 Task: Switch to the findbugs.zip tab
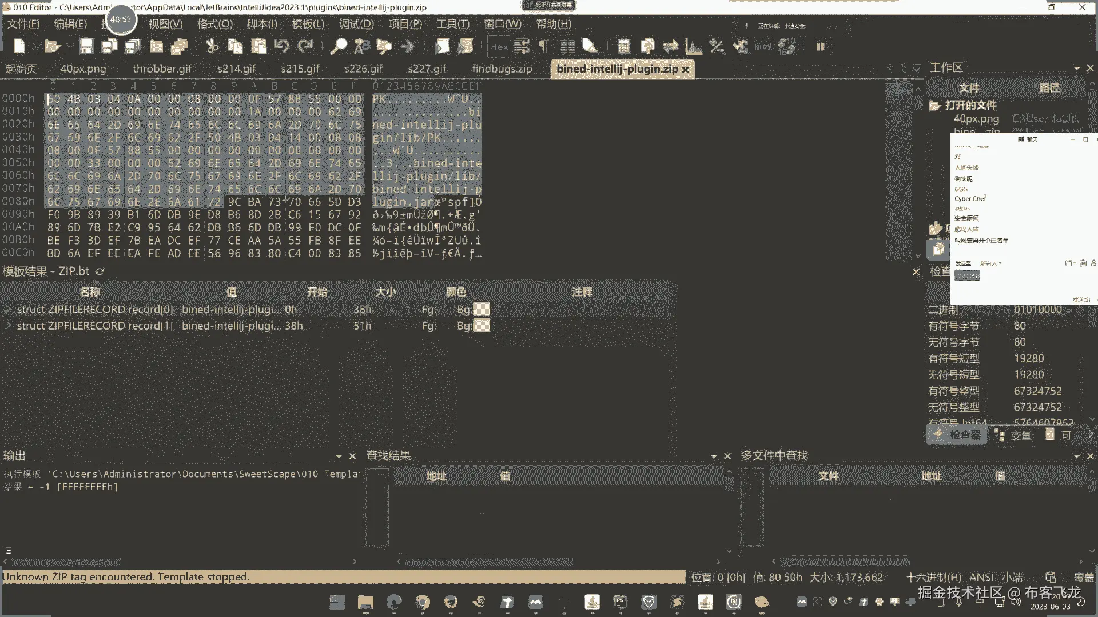[x=502, y=69]
